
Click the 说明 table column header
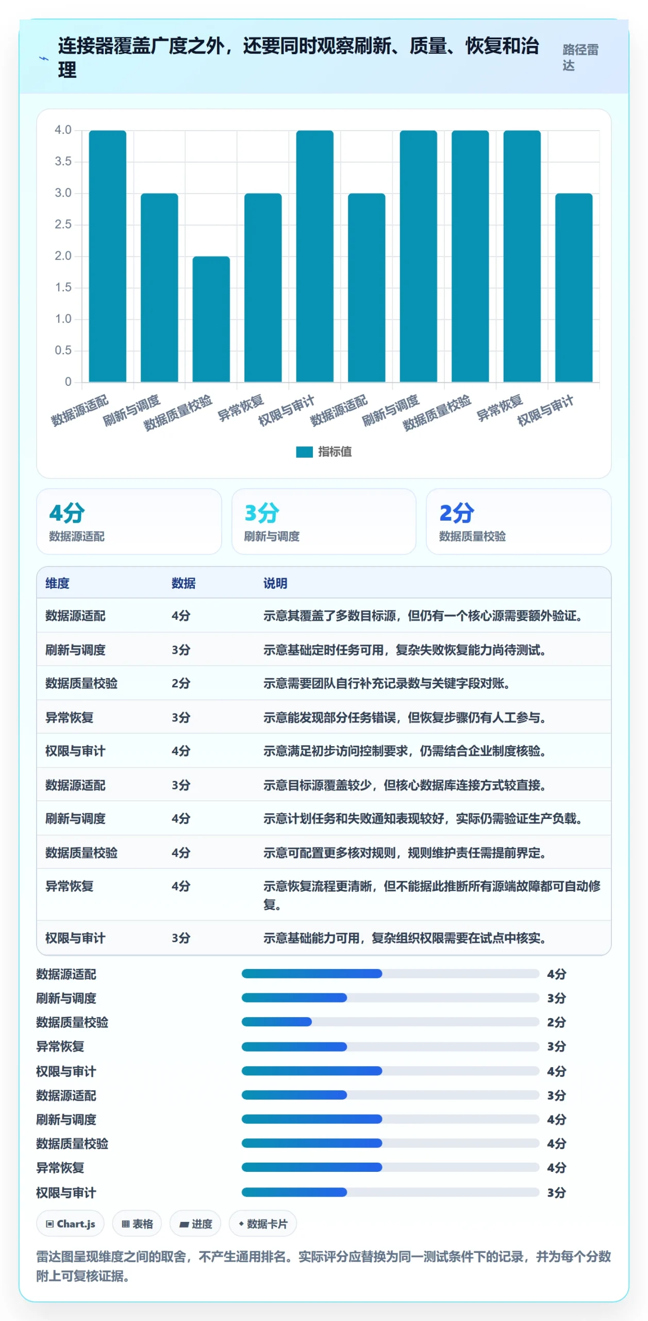tap(275, 583)
